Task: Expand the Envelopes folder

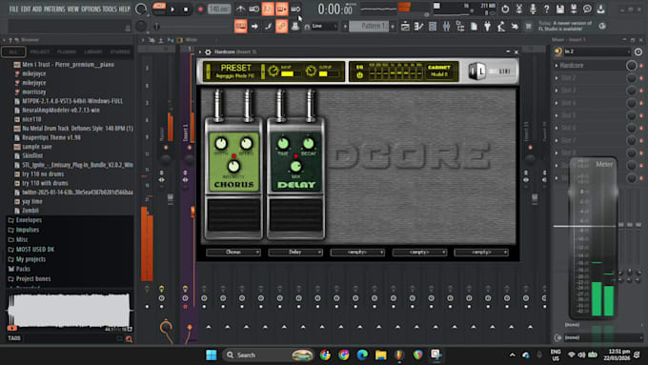Action: [x=29, y=220]
